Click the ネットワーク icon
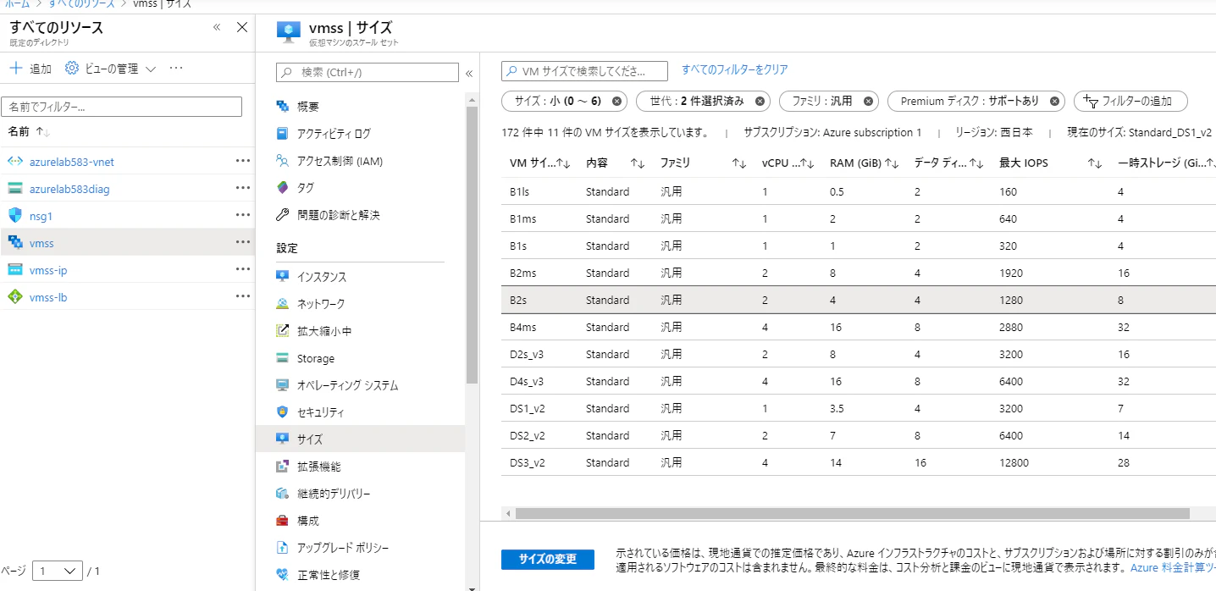Screen dimensions: 1216x591 tap(283, 304)
